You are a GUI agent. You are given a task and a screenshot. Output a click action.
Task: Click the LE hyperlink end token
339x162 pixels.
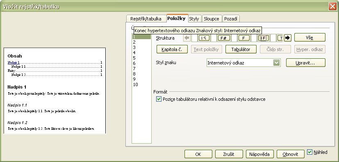click(x=264, y=38)
